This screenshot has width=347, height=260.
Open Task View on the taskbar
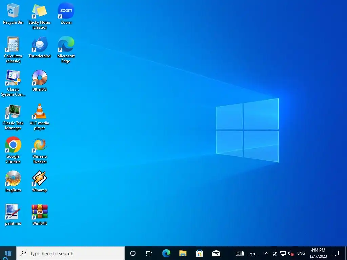coord(149,253)
